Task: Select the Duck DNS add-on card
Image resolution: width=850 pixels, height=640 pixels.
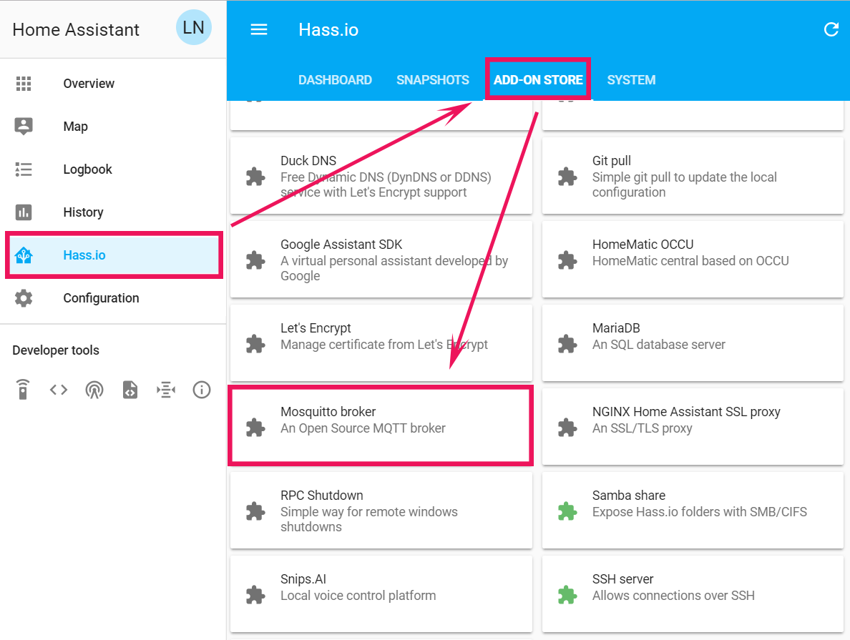Action: 381,177
